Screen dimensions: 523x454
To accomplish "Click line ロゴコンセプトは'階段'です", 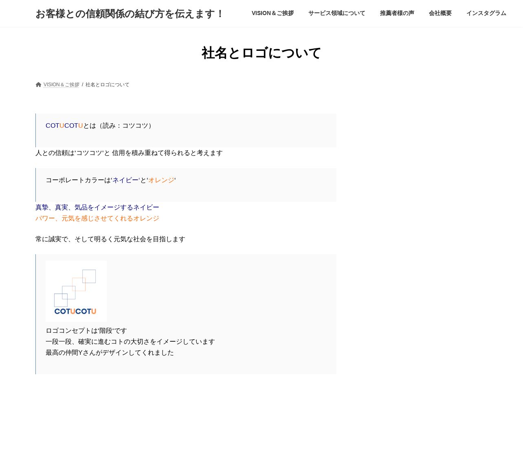I will 86,331.
